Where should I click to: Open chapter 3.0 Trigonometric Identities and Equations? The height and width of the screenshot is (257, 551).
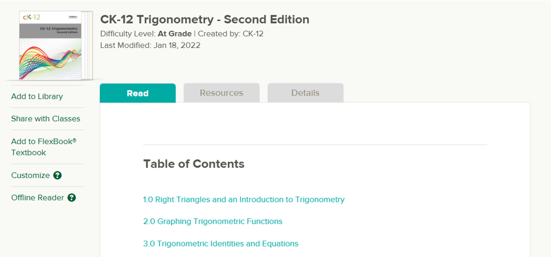(x=221, y=244)
